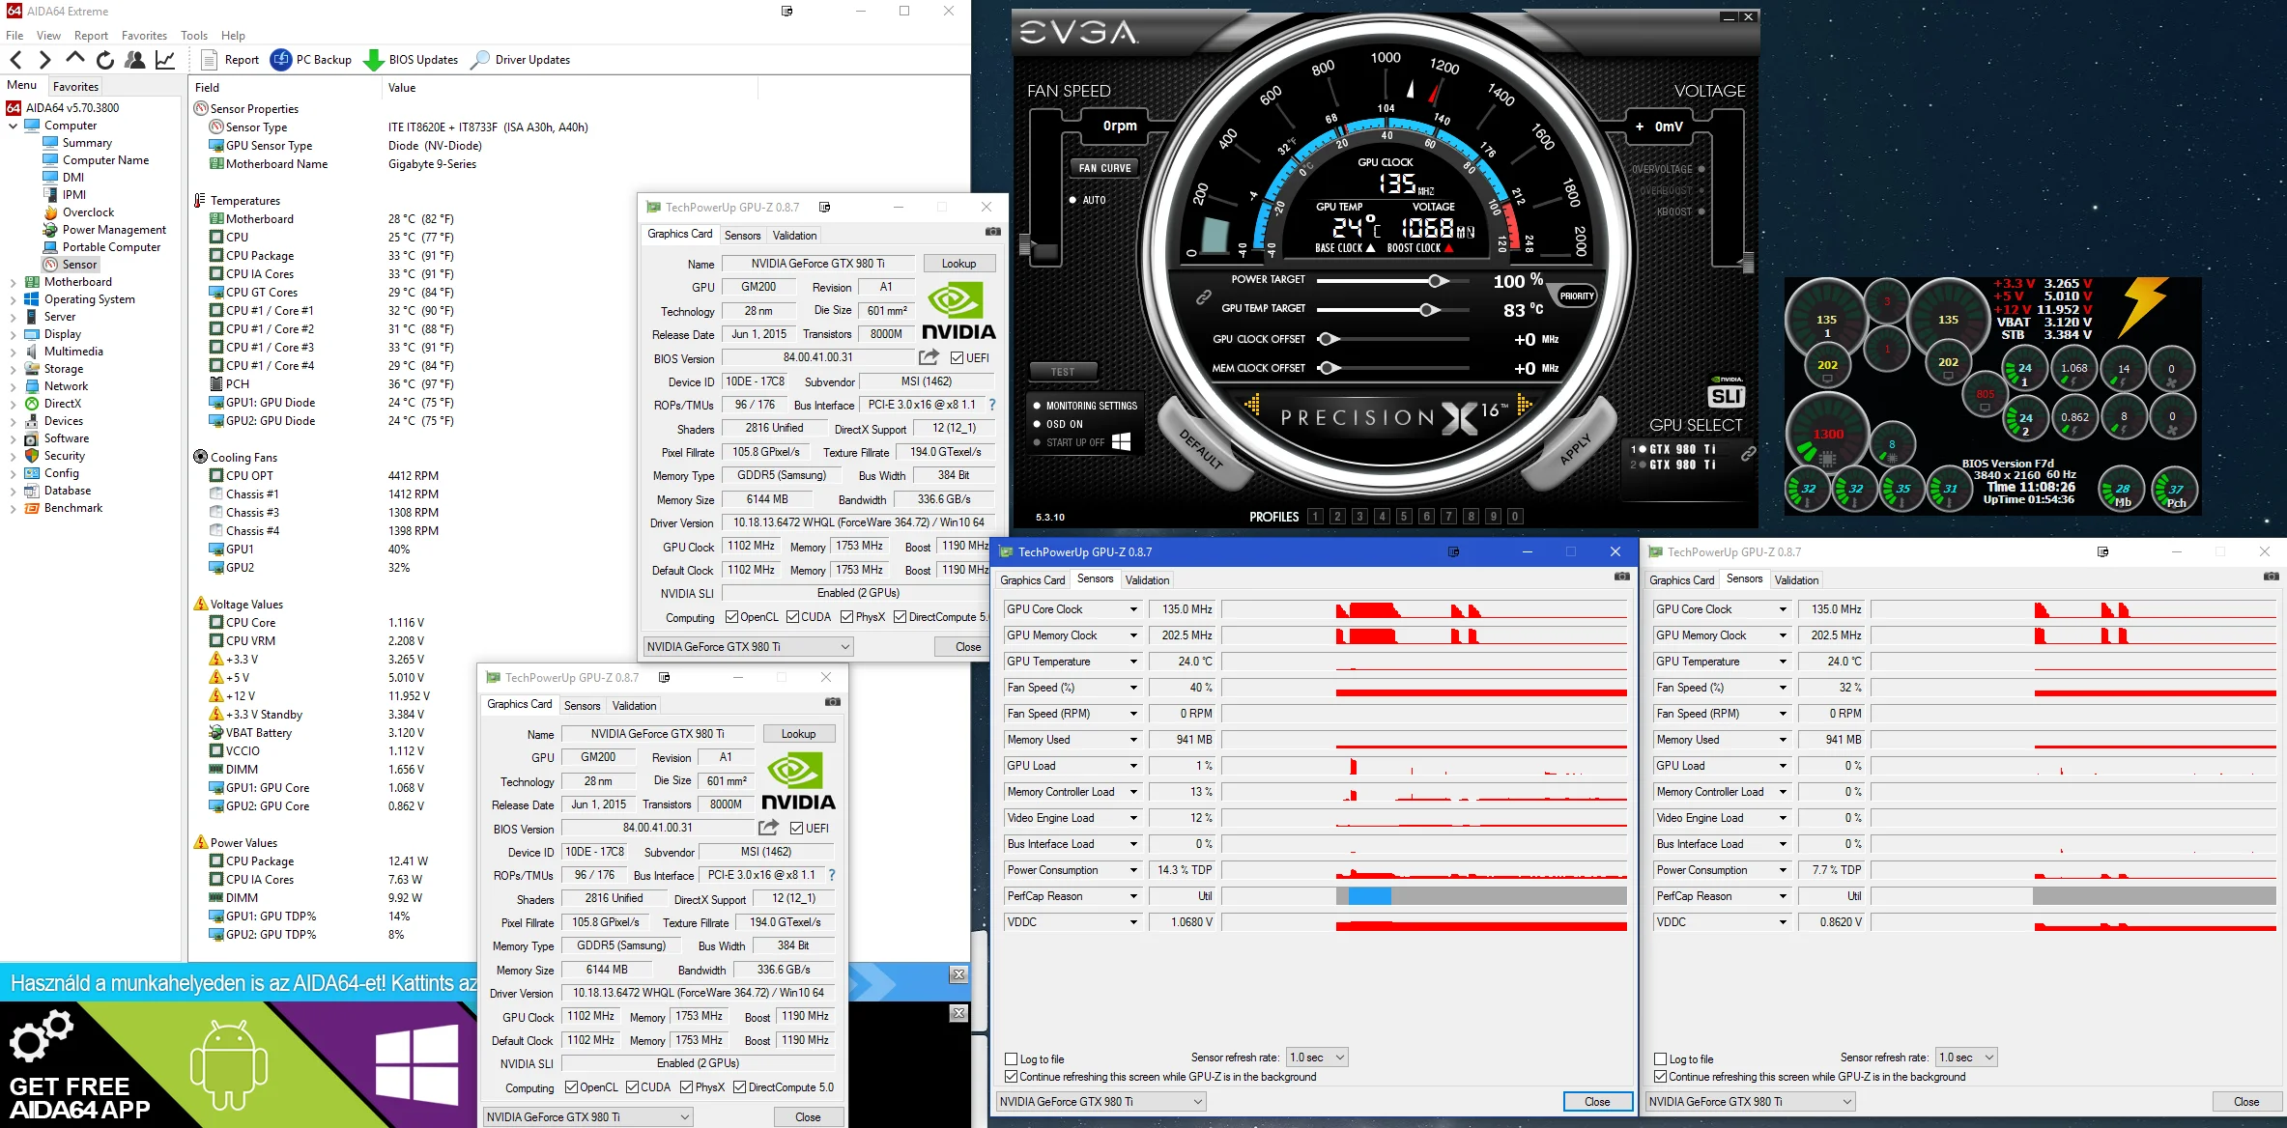The height and width of the screenshot is (1128, 2287).
Task: Toggle Continue refreshing checkbox in right GPU-Z window
Action: pos(1660,1077)
